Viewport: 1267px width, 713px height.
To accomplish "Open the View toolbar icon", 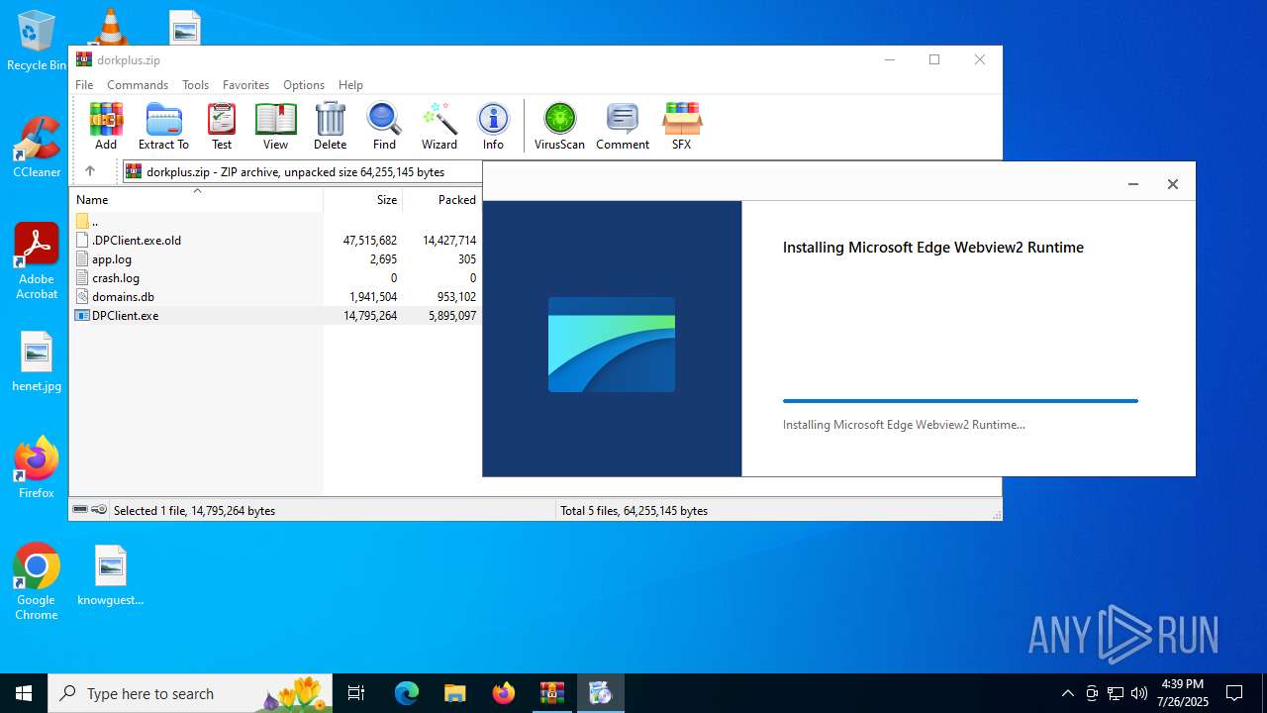I will pyautogui.click(x=275, y=126).
